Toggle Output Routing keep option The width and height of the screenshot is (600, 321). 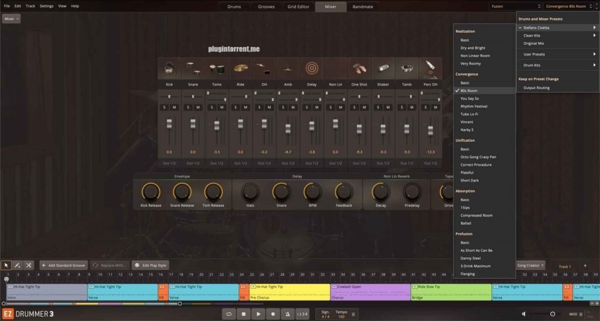(537, 88)
